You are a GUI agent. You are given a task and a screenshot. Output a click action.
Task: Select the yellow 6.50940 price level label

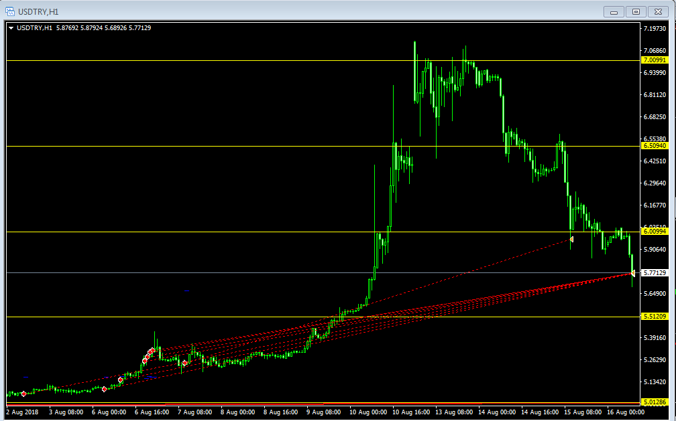[x=655, y=146]
